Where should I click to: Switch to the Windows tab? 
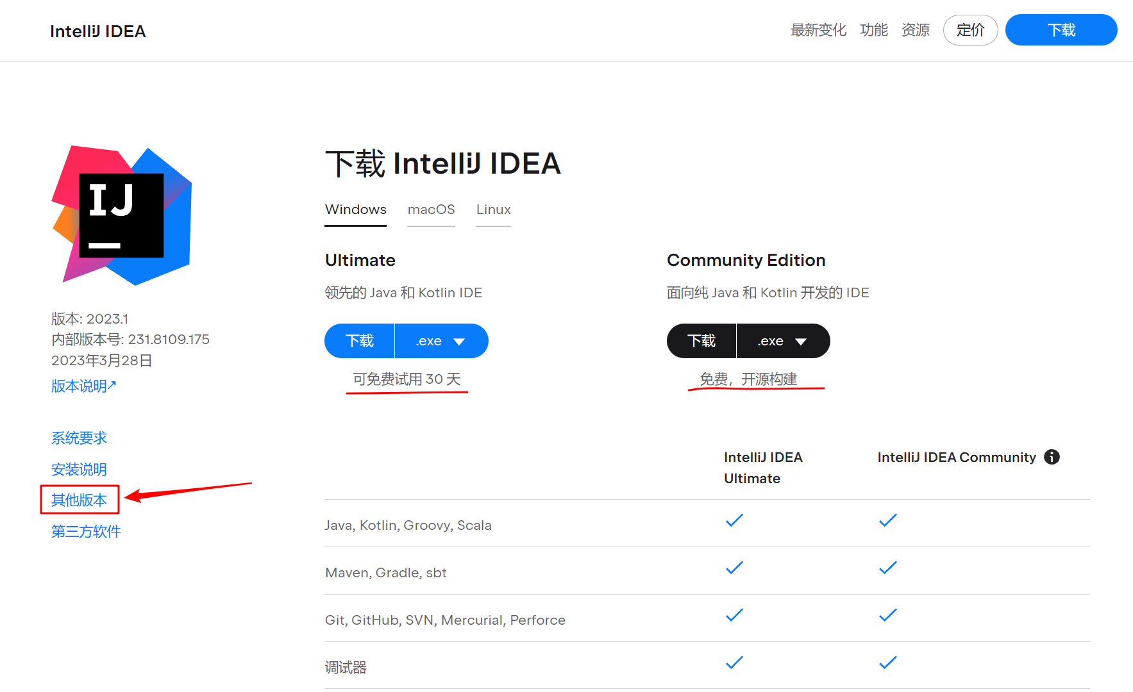pyautogui.click(x=355, y=210)
